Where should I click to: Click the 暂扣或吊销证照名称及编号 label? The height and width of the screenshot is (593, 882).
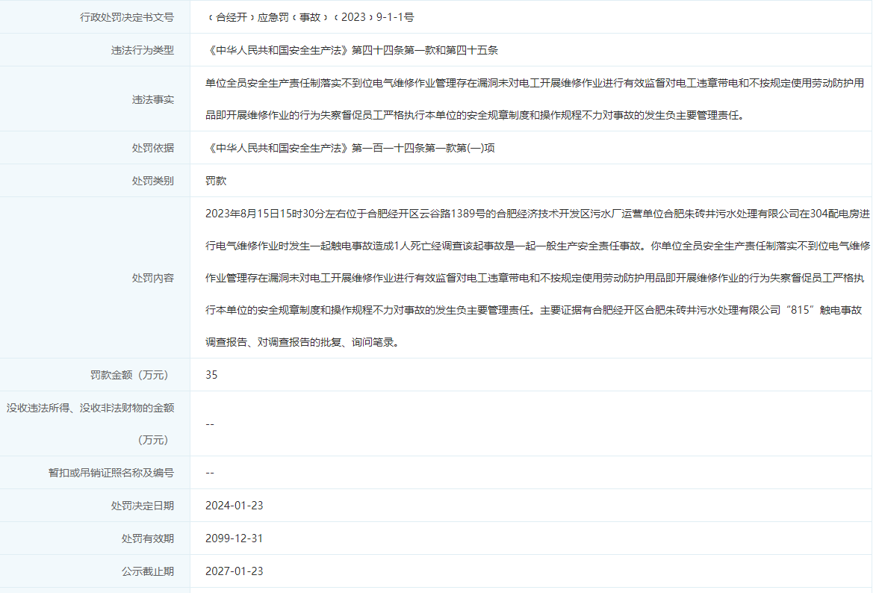(111, 473)
